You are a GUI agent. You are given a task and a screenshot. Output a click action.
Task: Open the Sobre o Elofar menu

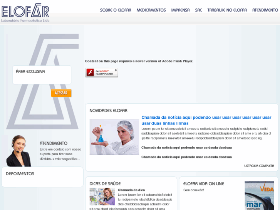click(x=116, y=10)
